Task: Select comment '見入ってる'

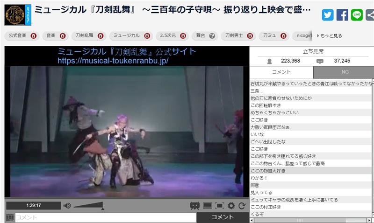Action: pos(310,193)
